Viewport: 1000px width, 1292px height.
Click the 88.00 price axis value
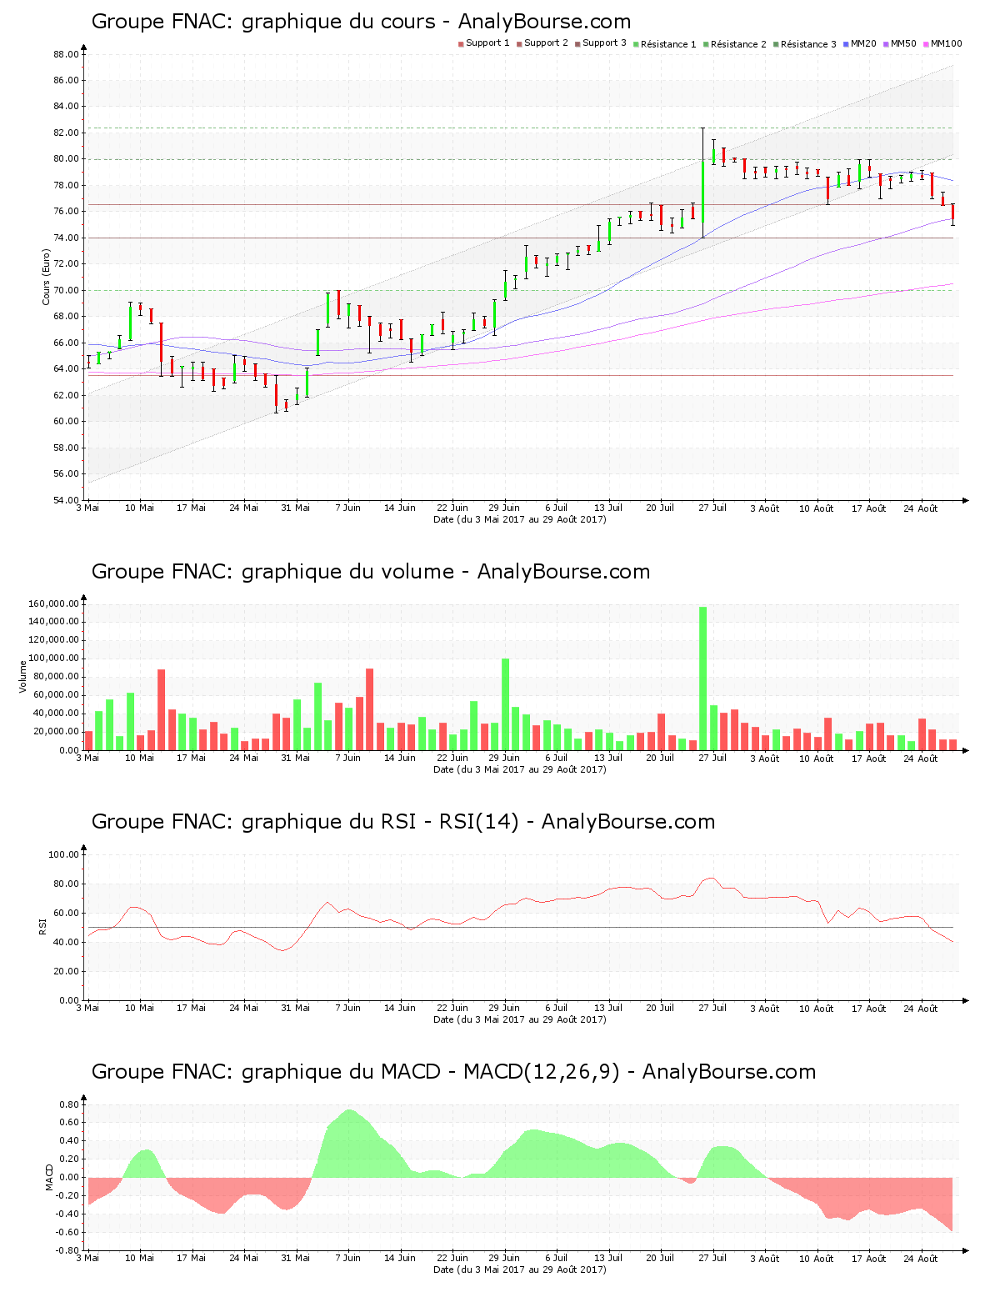(67, 55)
